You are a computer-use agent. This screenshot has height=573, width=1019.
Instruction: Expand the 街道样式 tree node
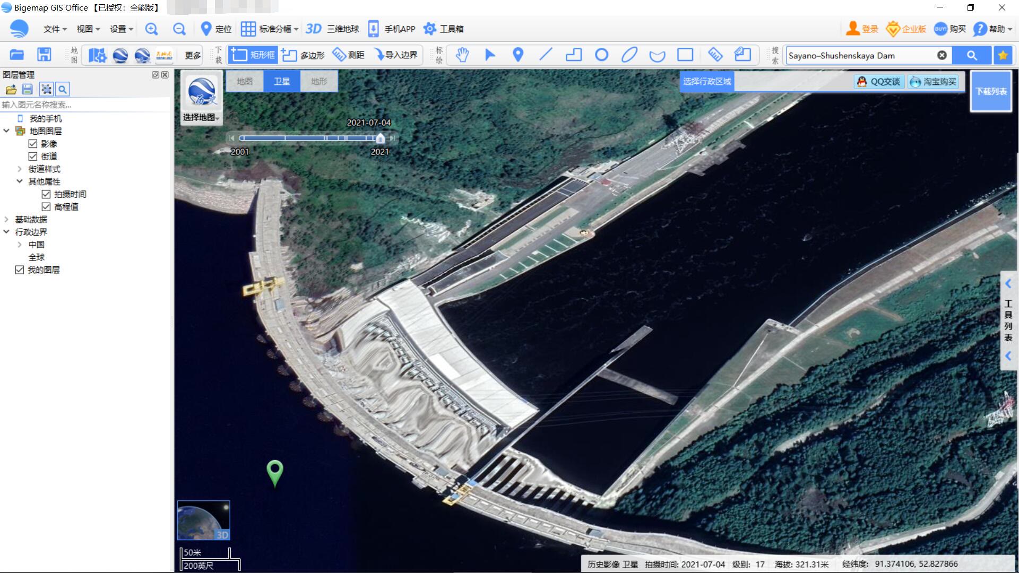[x=20, y=169]
